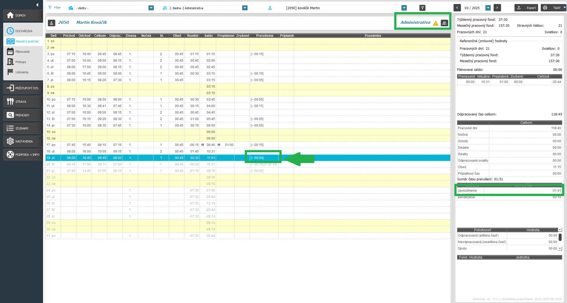
Task: Click the employee card icon next to 2050
Action: pyautogui.click(x=51, y=23)
